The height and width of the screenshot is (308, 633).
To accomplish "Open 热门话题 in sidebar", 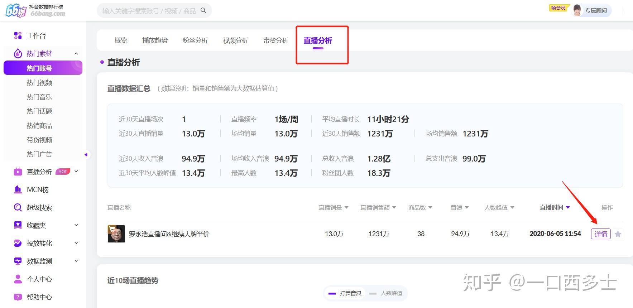I will [x=39, y=111].
